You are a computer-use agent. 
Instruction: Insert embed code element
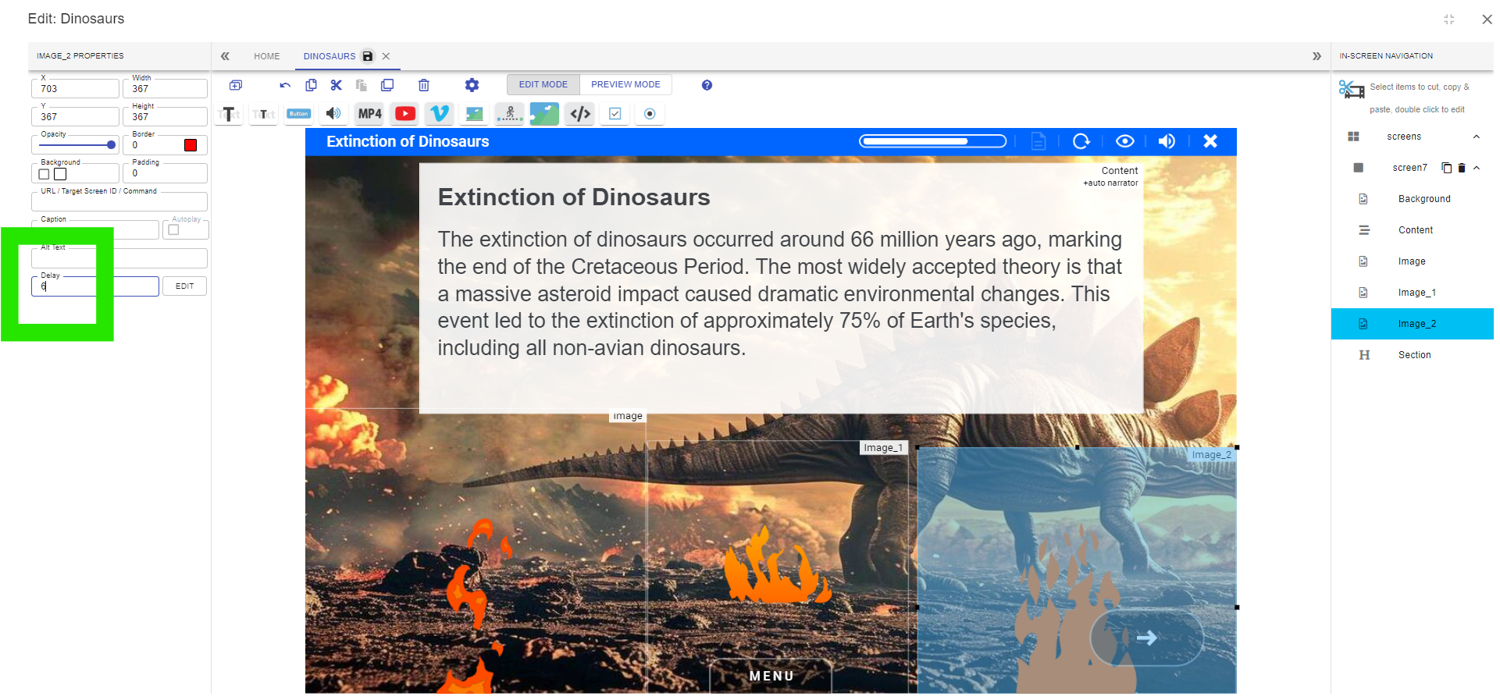580,114
